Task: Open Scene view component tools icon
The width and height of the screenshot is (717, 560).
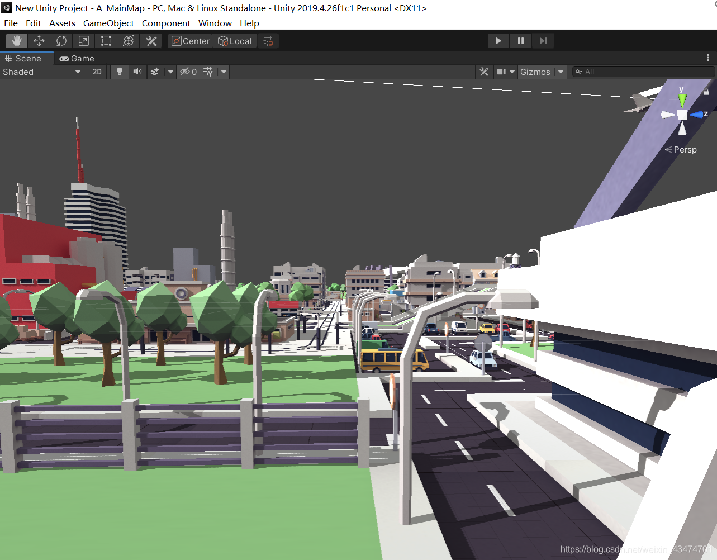Action: (x=484, y=72)
